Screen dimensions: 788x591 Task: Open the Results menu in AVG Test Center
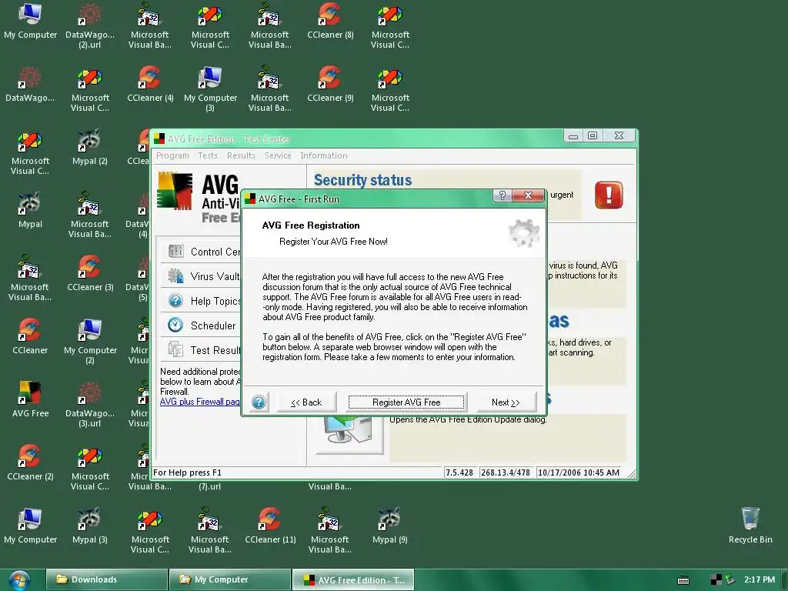pos(241,155)
